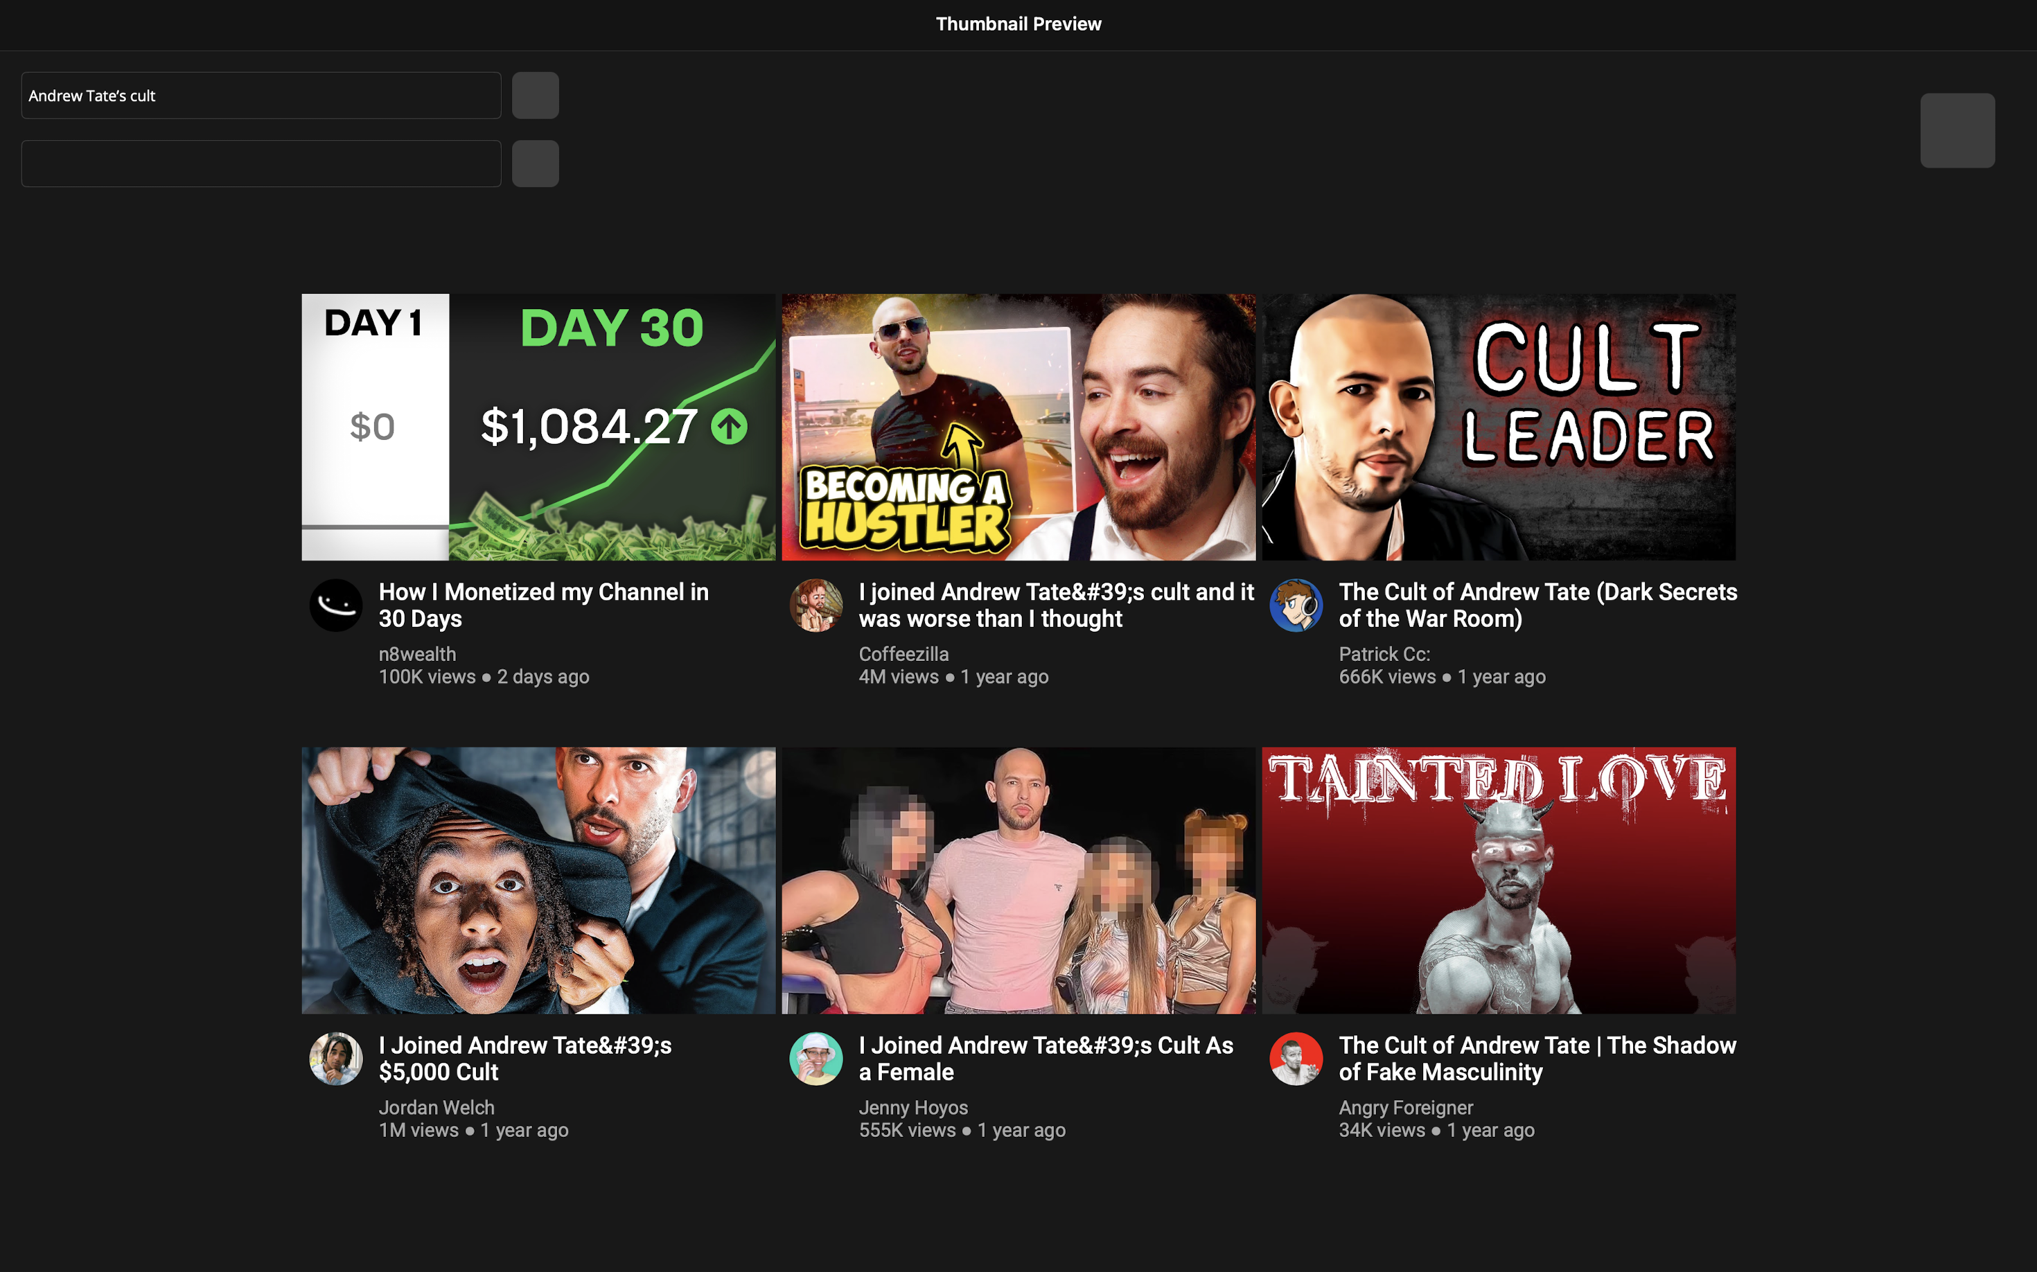Click the Coffeezilla channel avatar
2037x1272 pixels.
tap(815, 605)
